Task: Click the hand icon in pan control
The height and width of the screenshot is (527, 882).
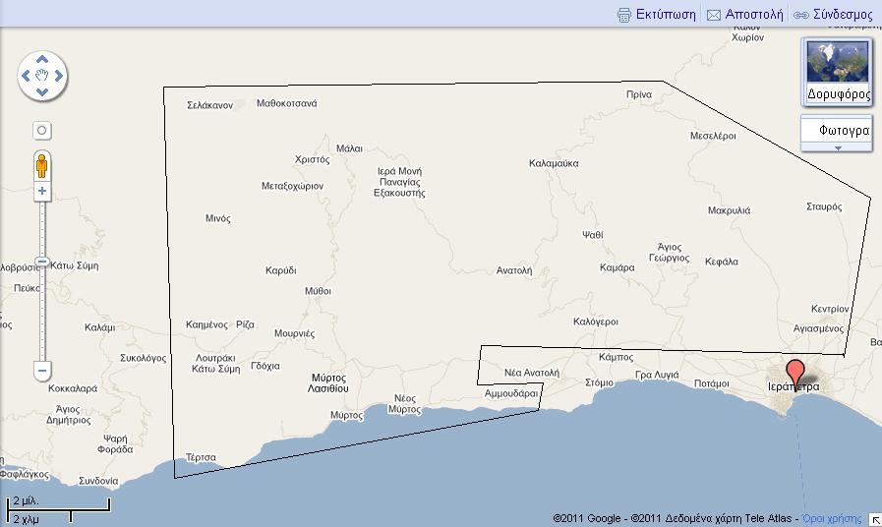Action: (42, 76)
